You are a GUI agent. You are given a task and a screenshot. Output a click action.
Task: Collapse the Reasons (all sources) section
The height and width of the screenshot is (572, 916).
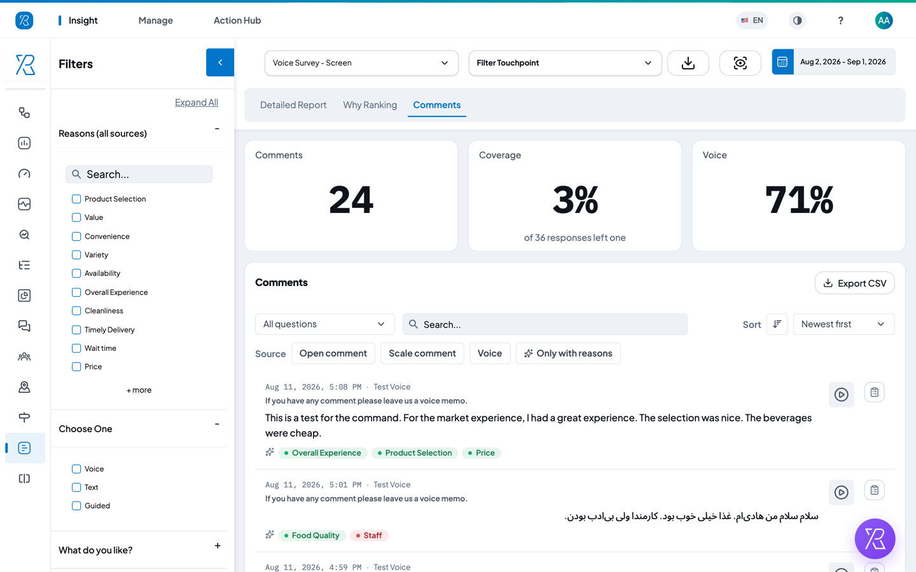(217, 129)
